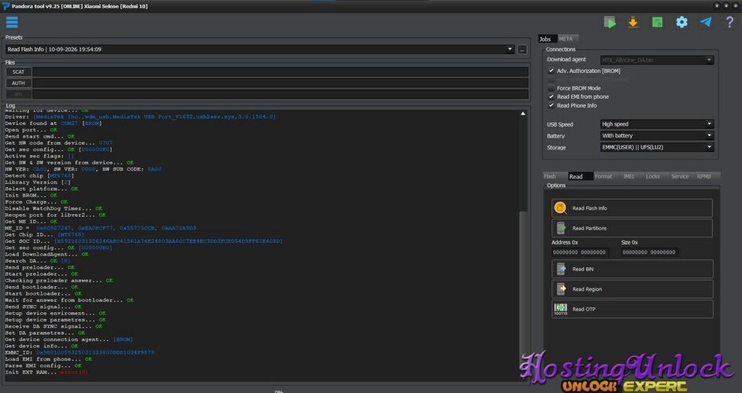742x393 pixels.
Task: Click the SCAT file button
Action: (18, 72)
